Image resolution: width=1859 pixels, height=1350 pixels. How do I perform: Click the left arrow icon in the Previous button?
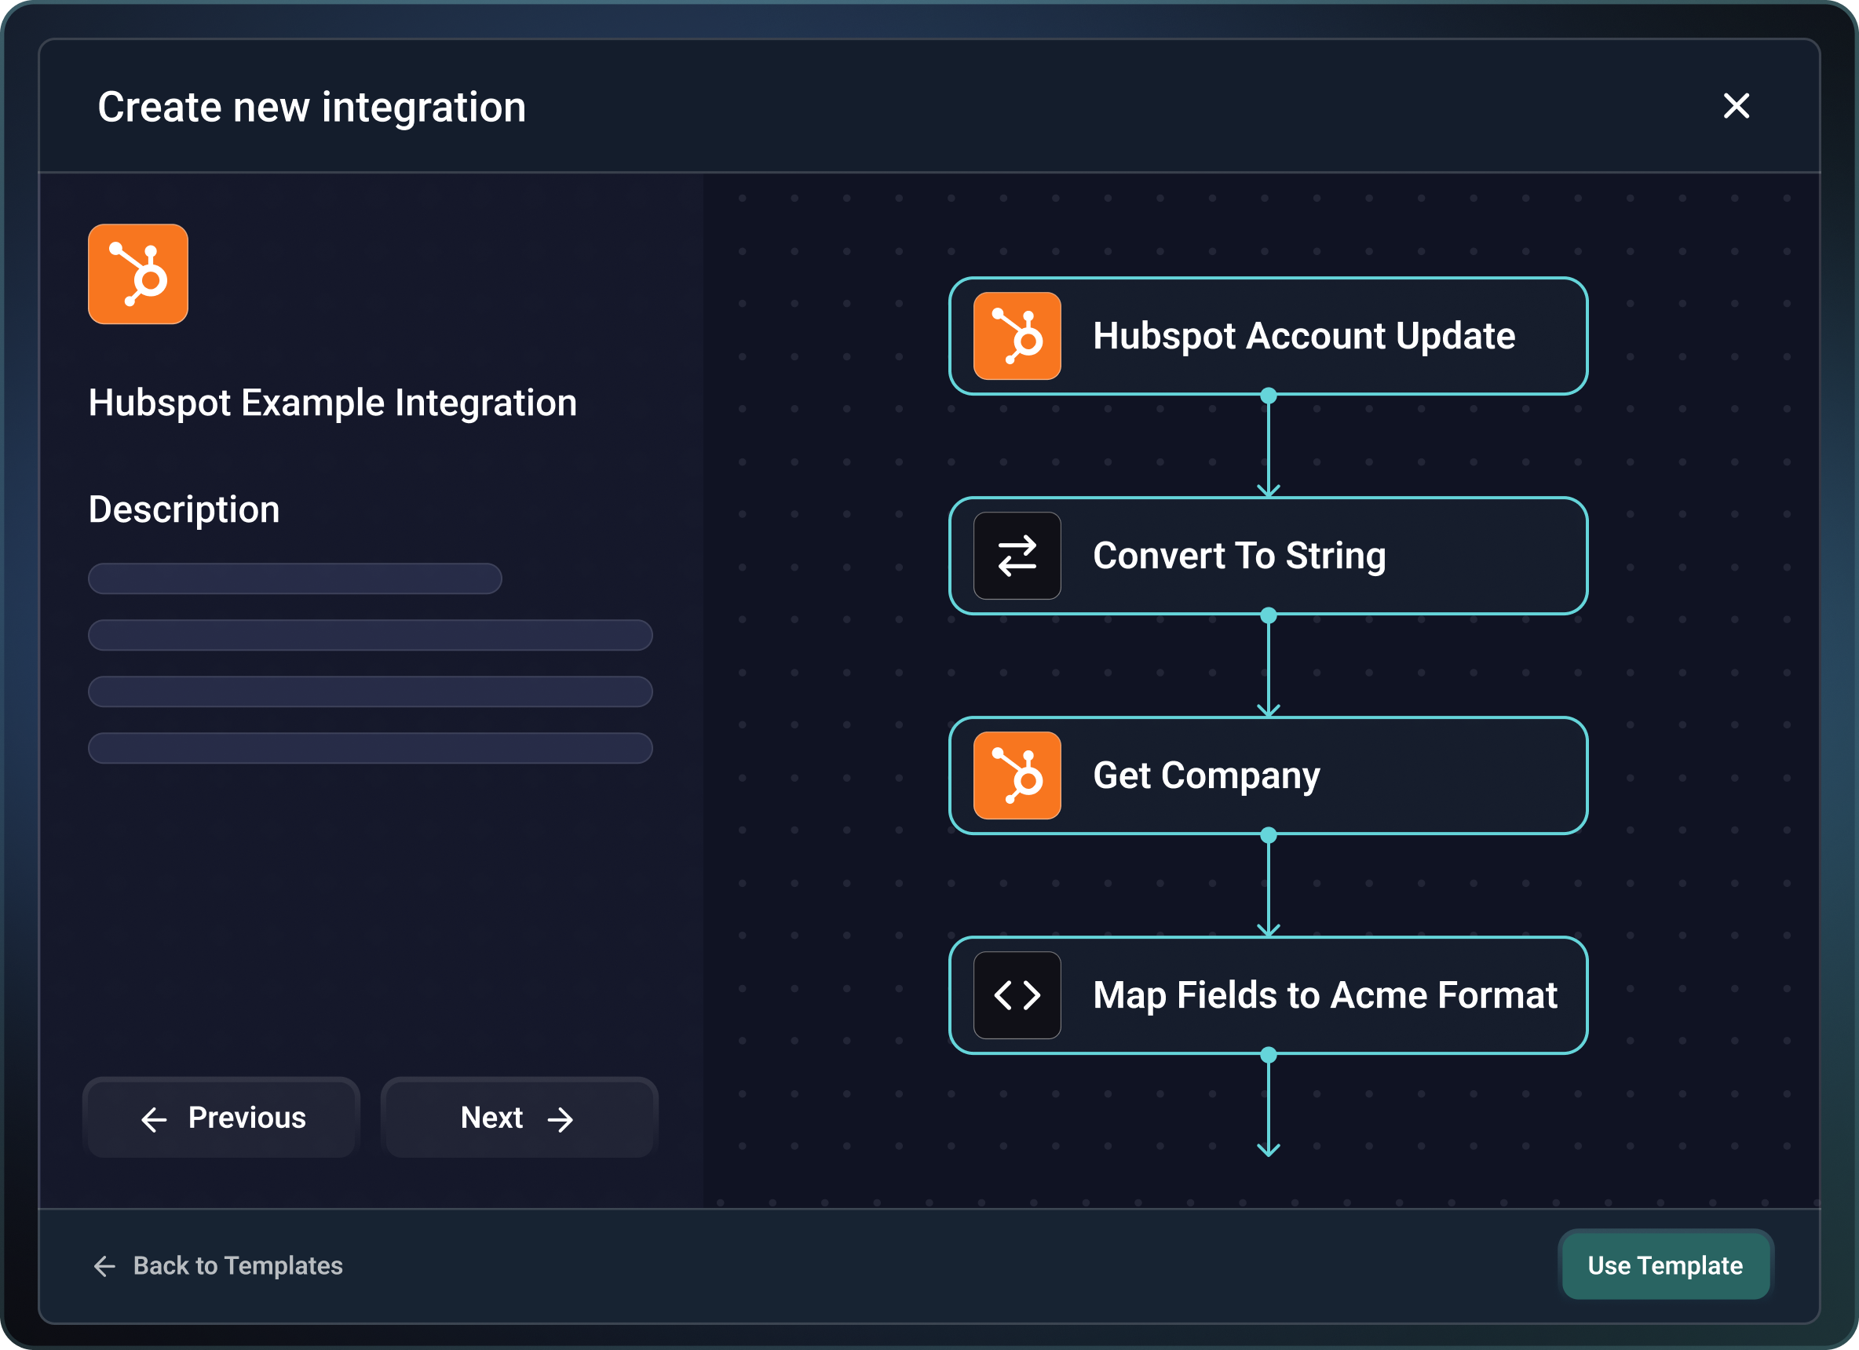(154, 1119)
